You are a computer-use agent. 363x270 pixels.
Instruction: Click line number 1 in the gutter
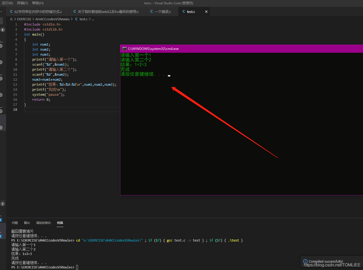16,24
